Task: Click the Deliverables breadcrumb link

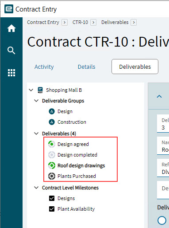Action: tap(115, 22)
